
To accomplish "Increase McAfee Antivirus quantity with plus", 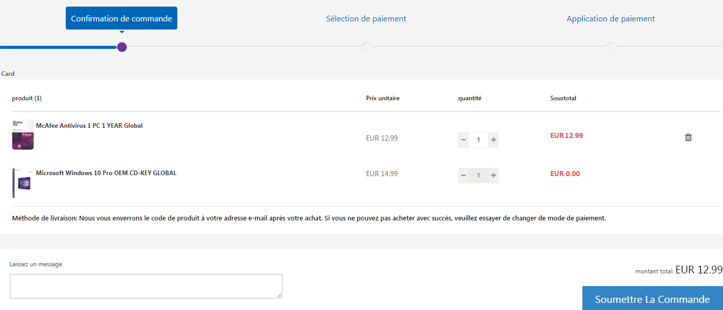I will tap(493, 139).
